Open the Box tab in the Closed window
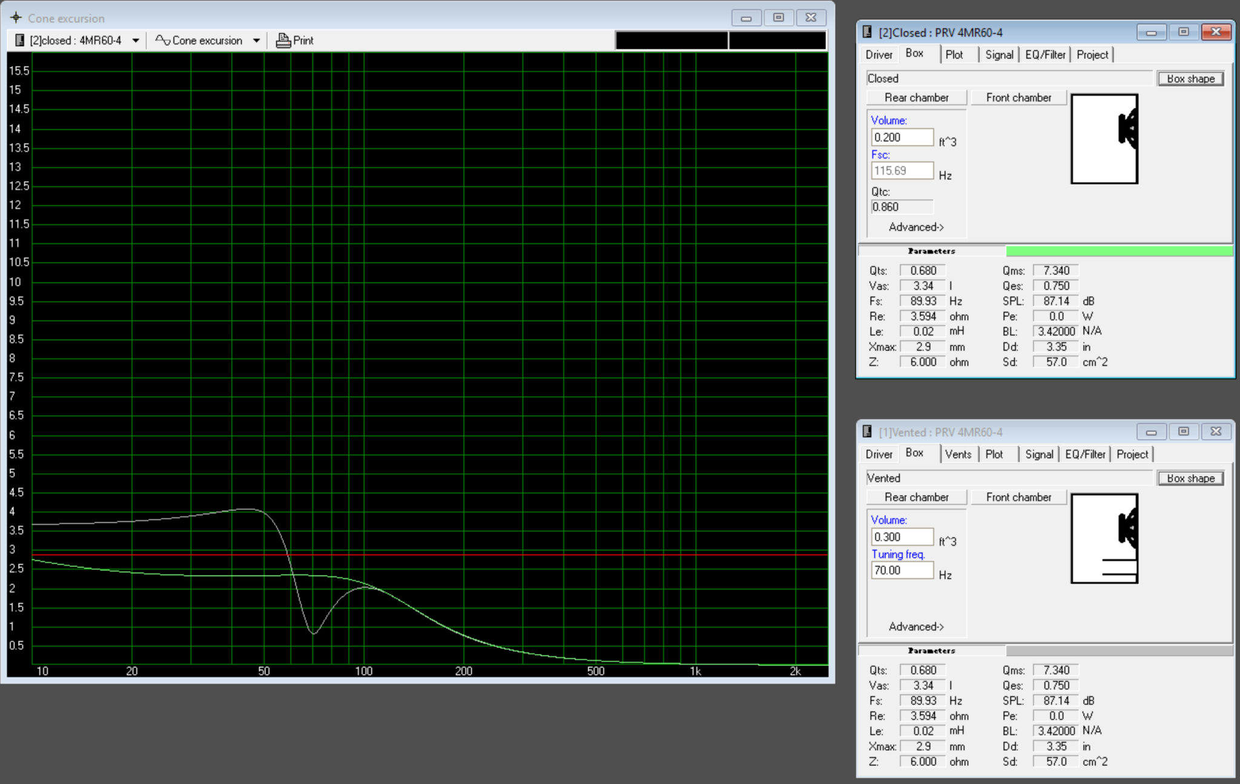 (914, 53)
